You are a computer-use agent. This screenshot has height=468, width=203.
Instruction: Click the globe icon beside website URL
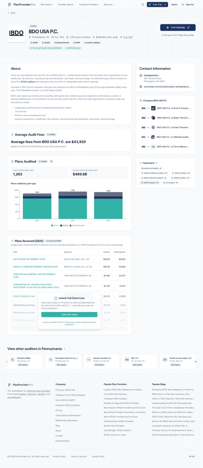point(141,87)
